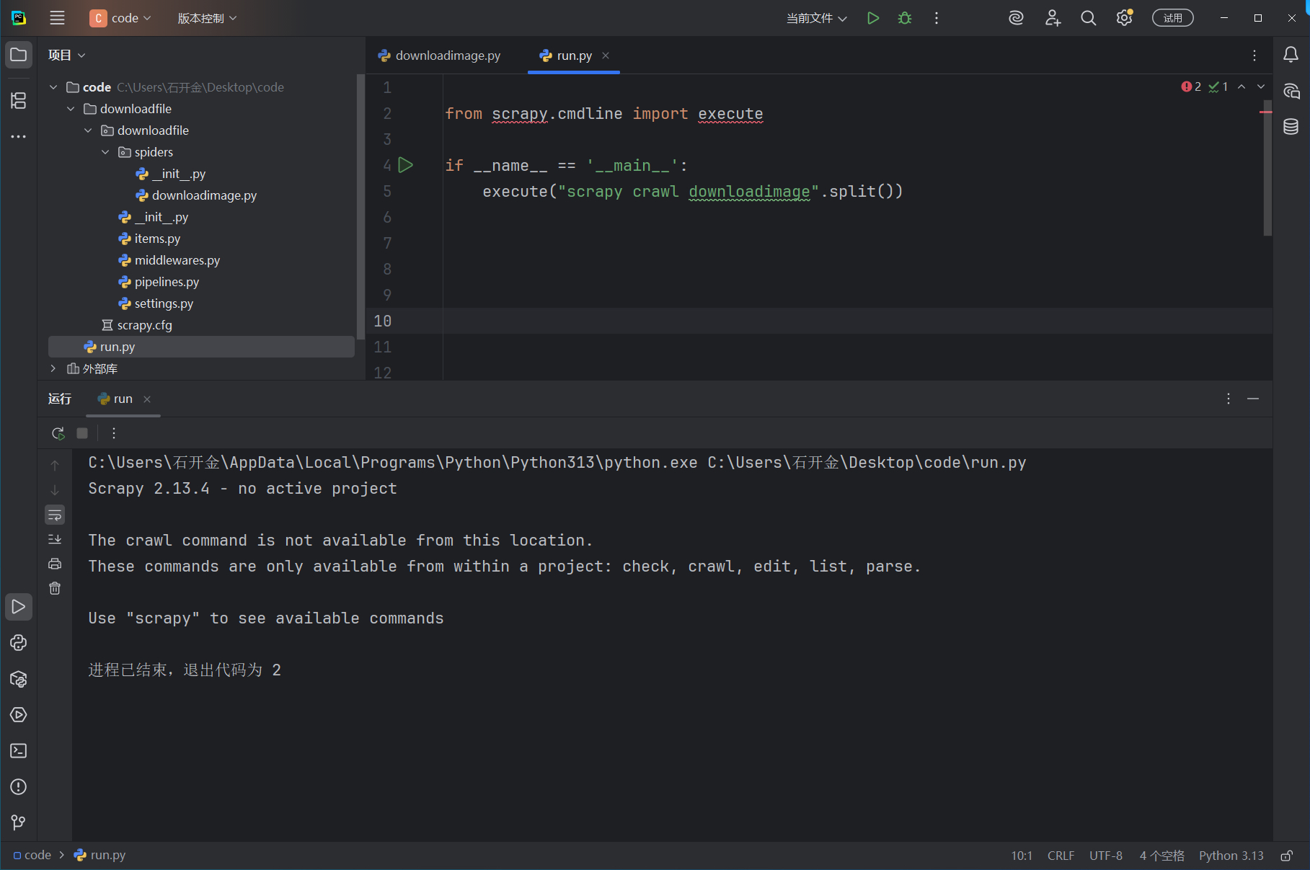Click the Debug bug icon in toolbar
Screen dimensions: 1310x870
click(x=905, y=18)
